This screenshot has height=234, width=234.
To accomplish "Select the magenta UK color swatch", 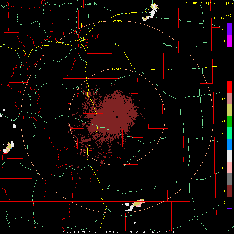I will (x=230, y=41).
